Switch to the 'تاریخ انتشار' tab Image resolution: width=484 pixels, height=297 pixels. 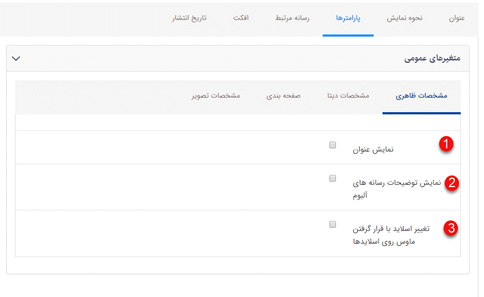pyautogui.click(x=189, y=18)
